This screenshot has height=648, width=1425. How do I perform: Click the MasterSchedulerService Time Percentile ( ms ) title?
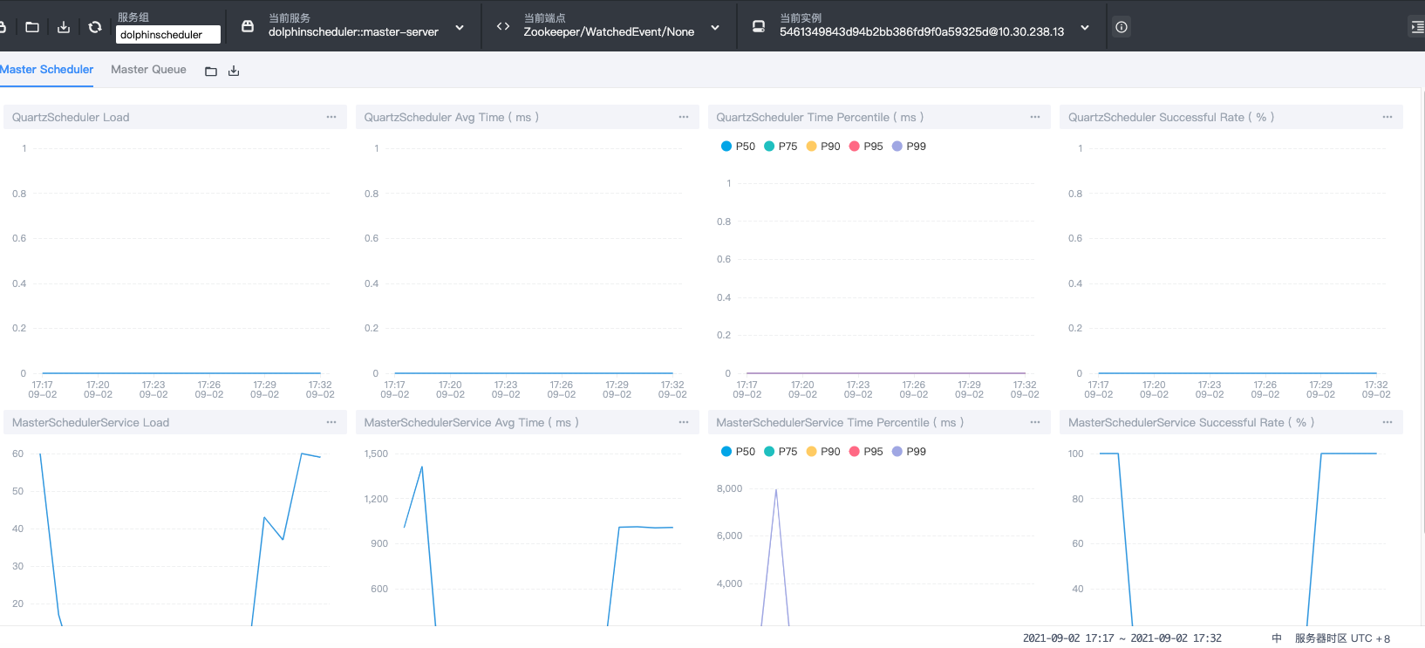[840, 423]
